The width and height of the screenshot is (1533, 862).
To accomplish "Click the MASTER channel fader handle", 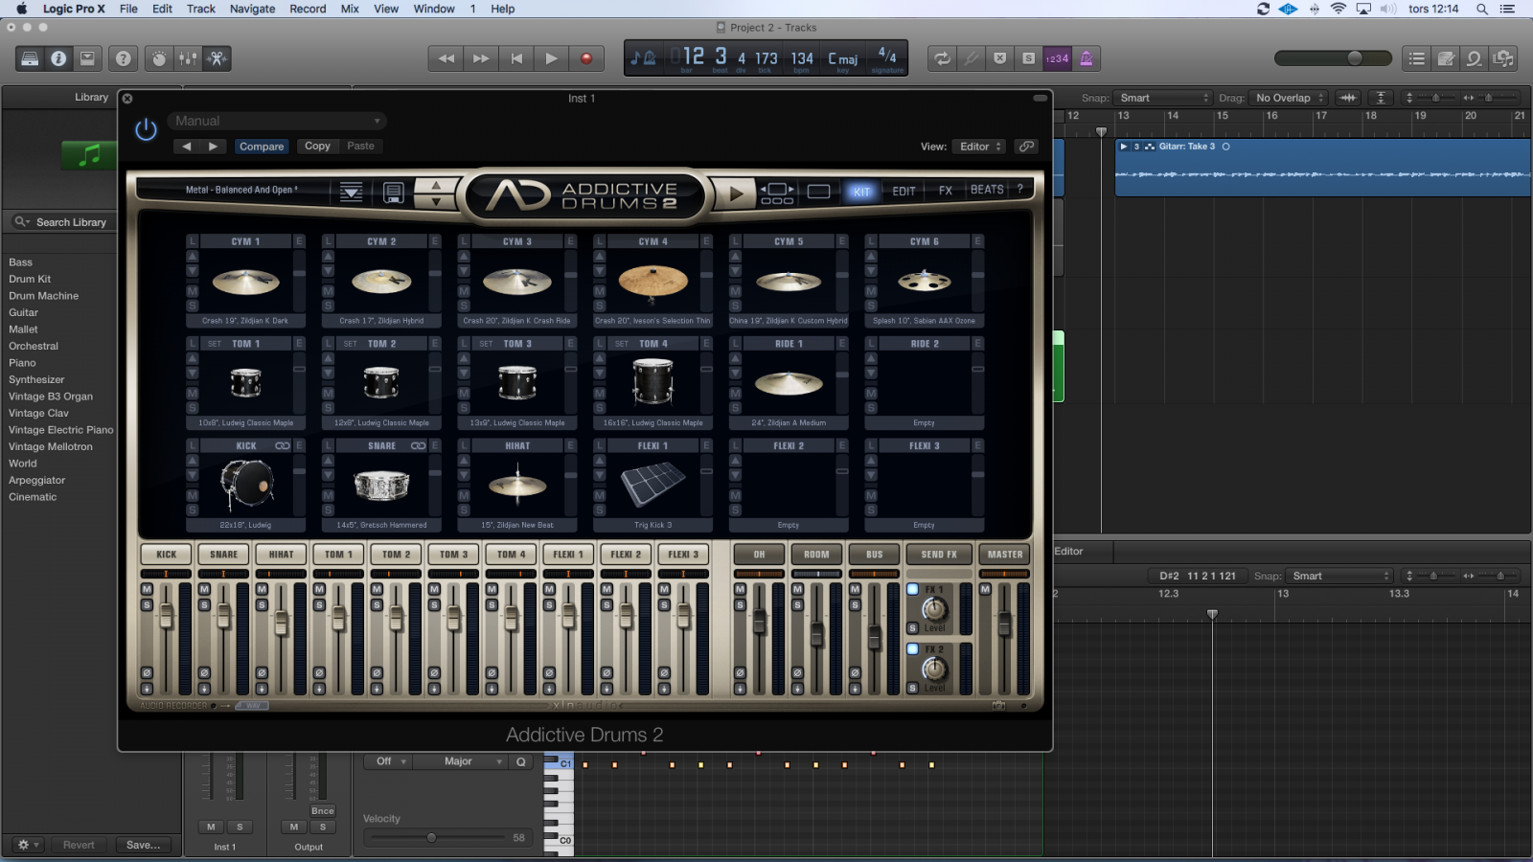I will tap(1004, 625).
